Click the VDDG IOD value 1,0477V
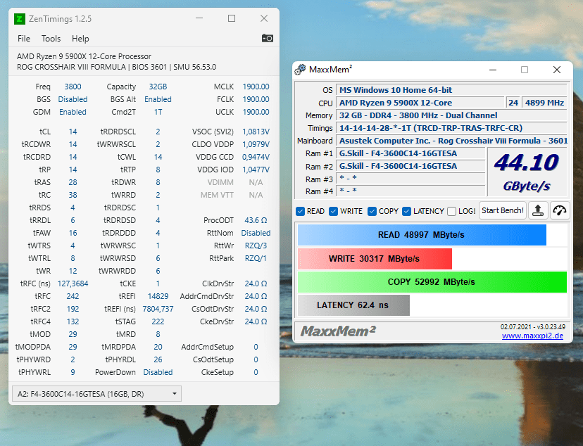The width and height of the screenshot is (583, 446). 256,170
